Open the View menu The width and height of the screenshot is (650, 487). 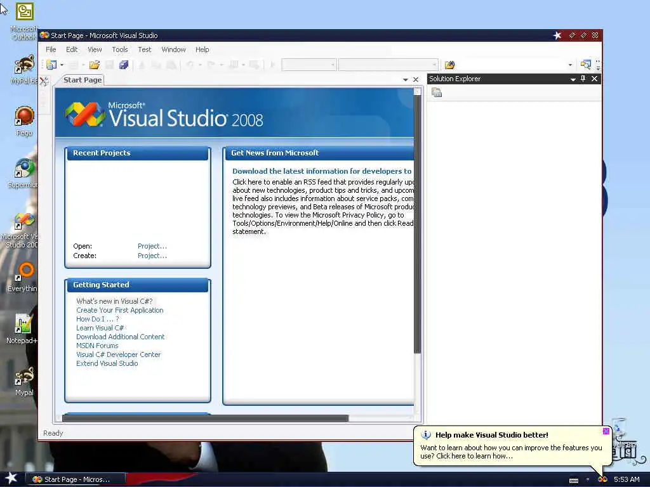pos(95,49)
